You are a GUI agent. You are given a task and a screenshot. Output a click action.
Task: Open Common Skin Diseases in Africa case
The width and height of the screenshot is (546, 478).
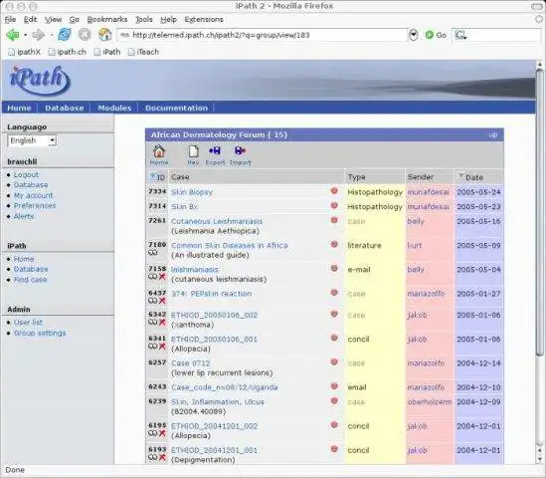point(230,245)
